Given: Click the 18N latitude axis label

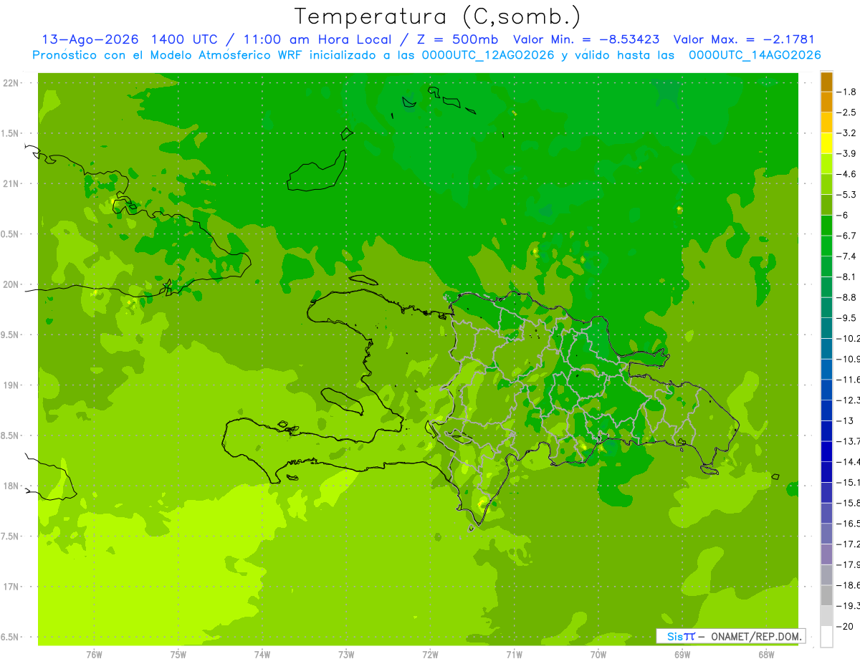Looking at the screenshot, I should (11, 486).
